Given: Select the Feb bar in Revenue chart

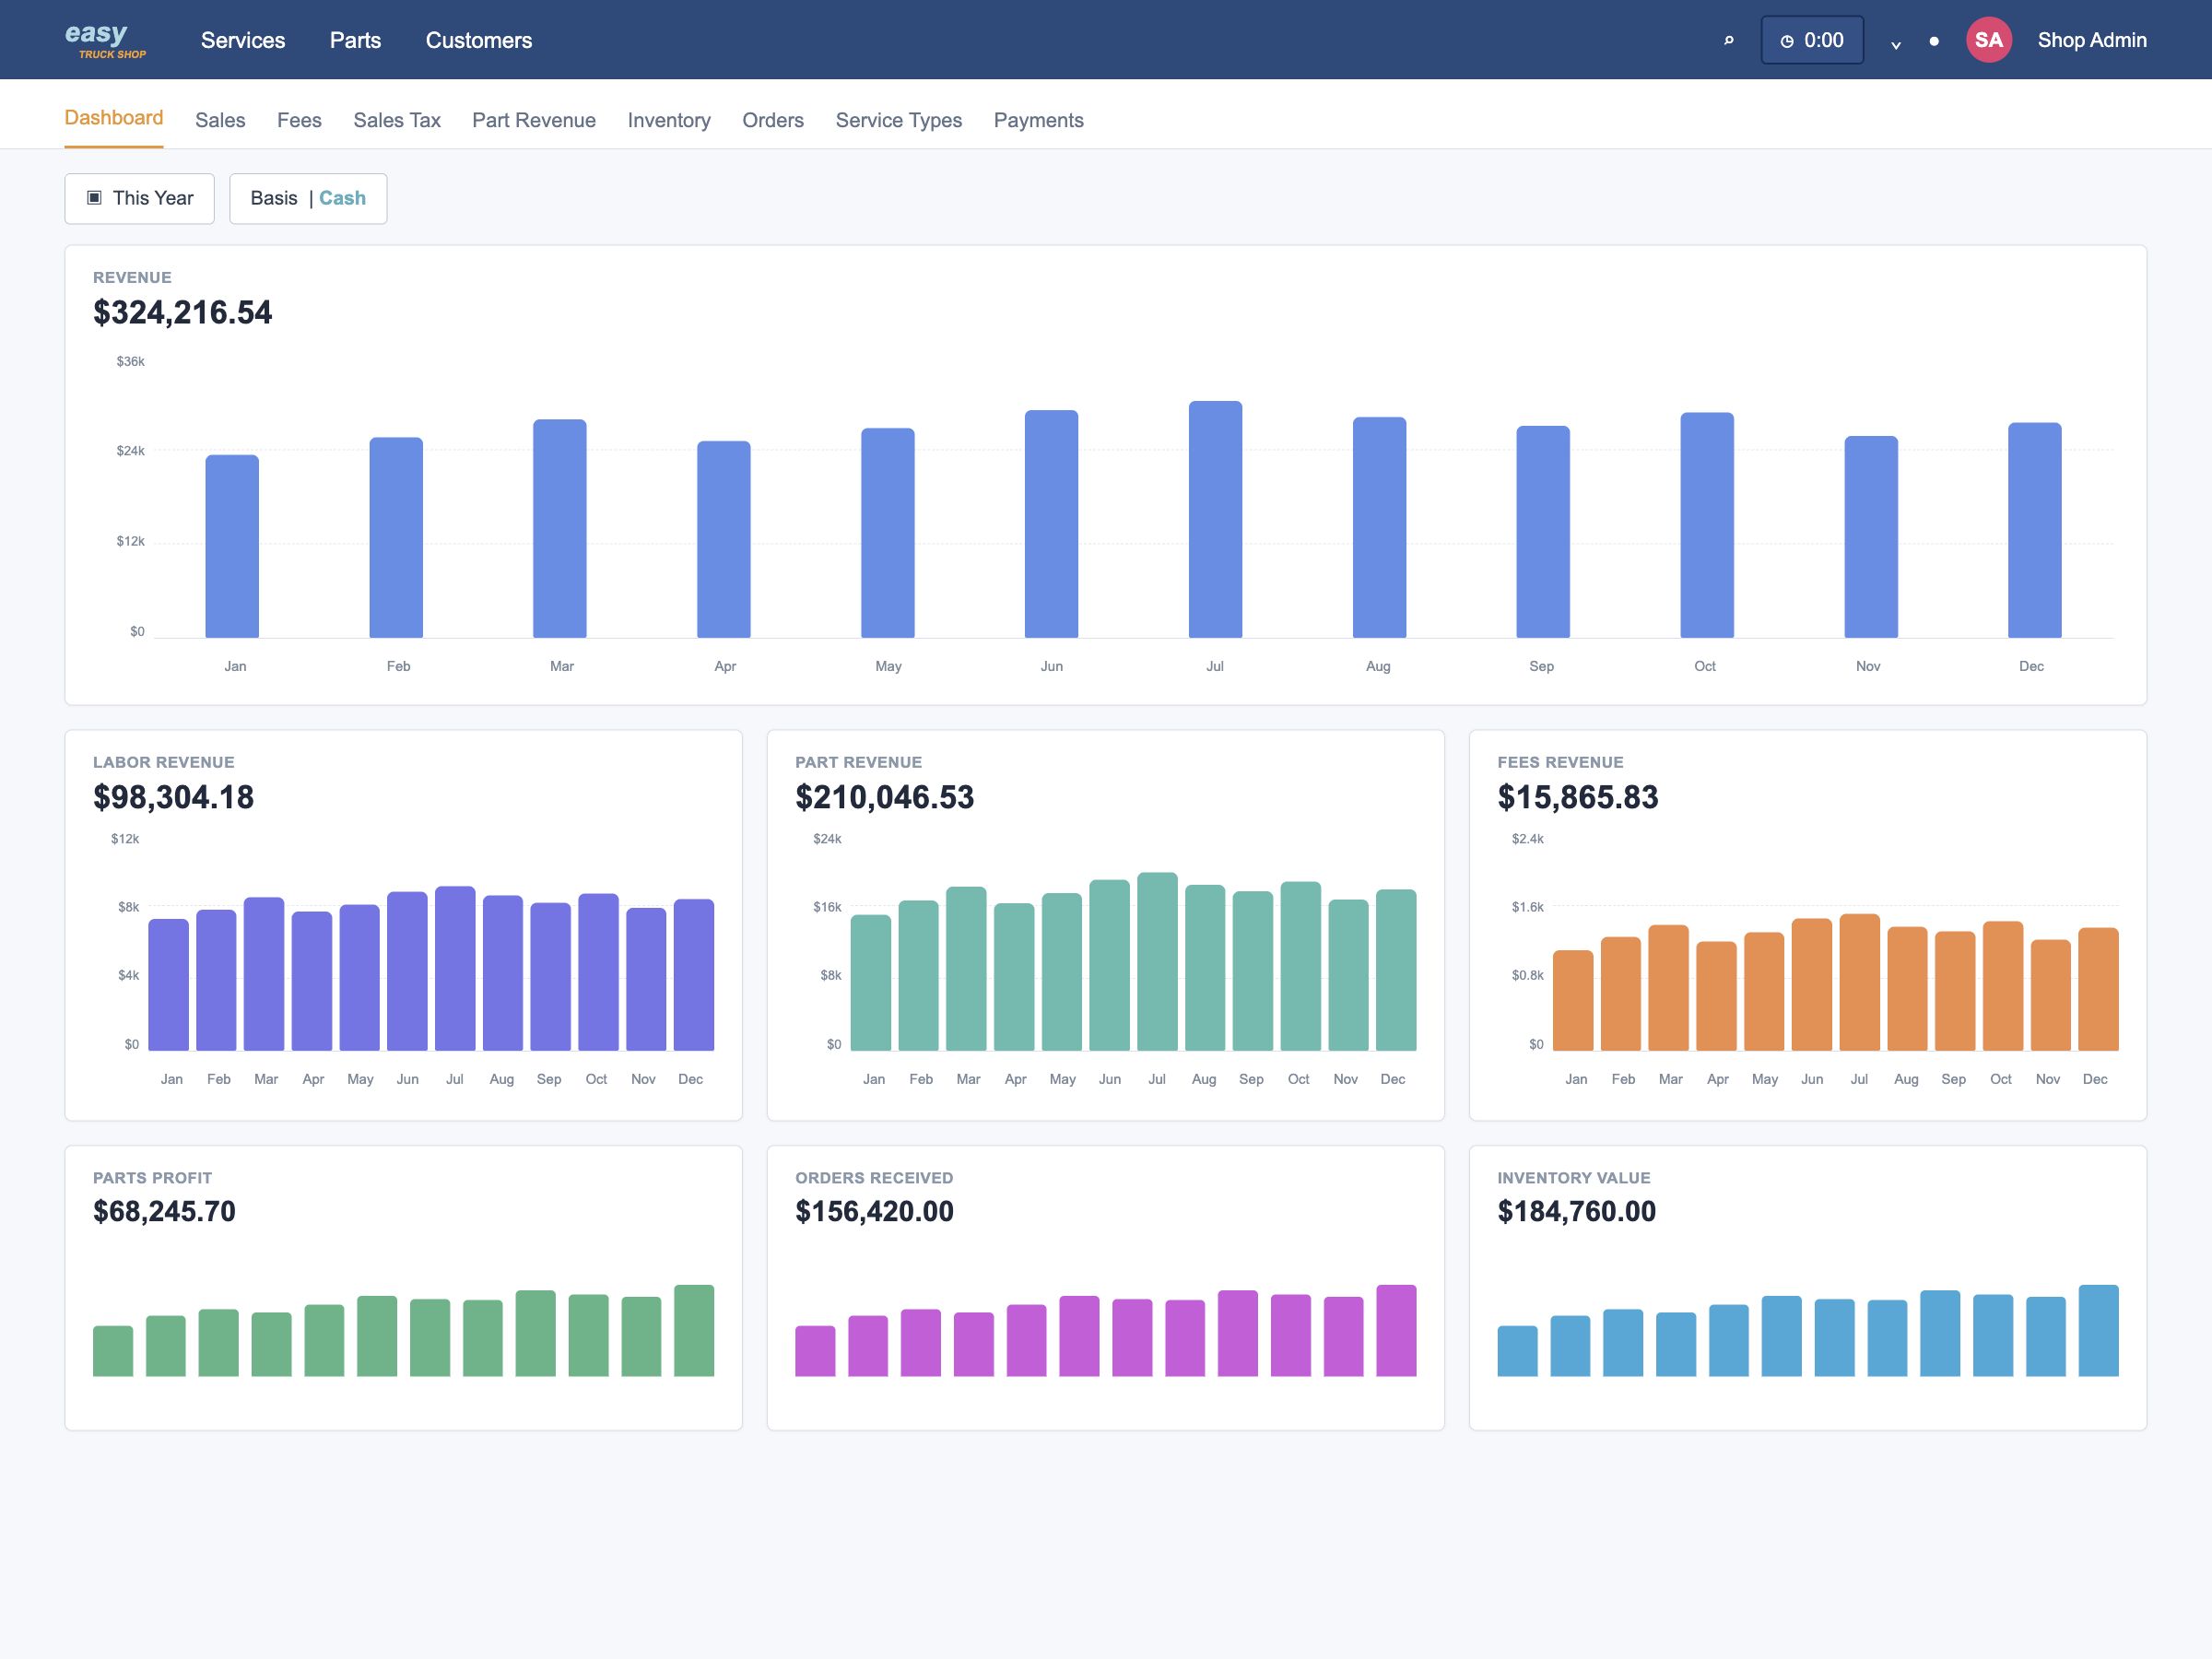Looking at the screenshot, I should tap(396, 537).
